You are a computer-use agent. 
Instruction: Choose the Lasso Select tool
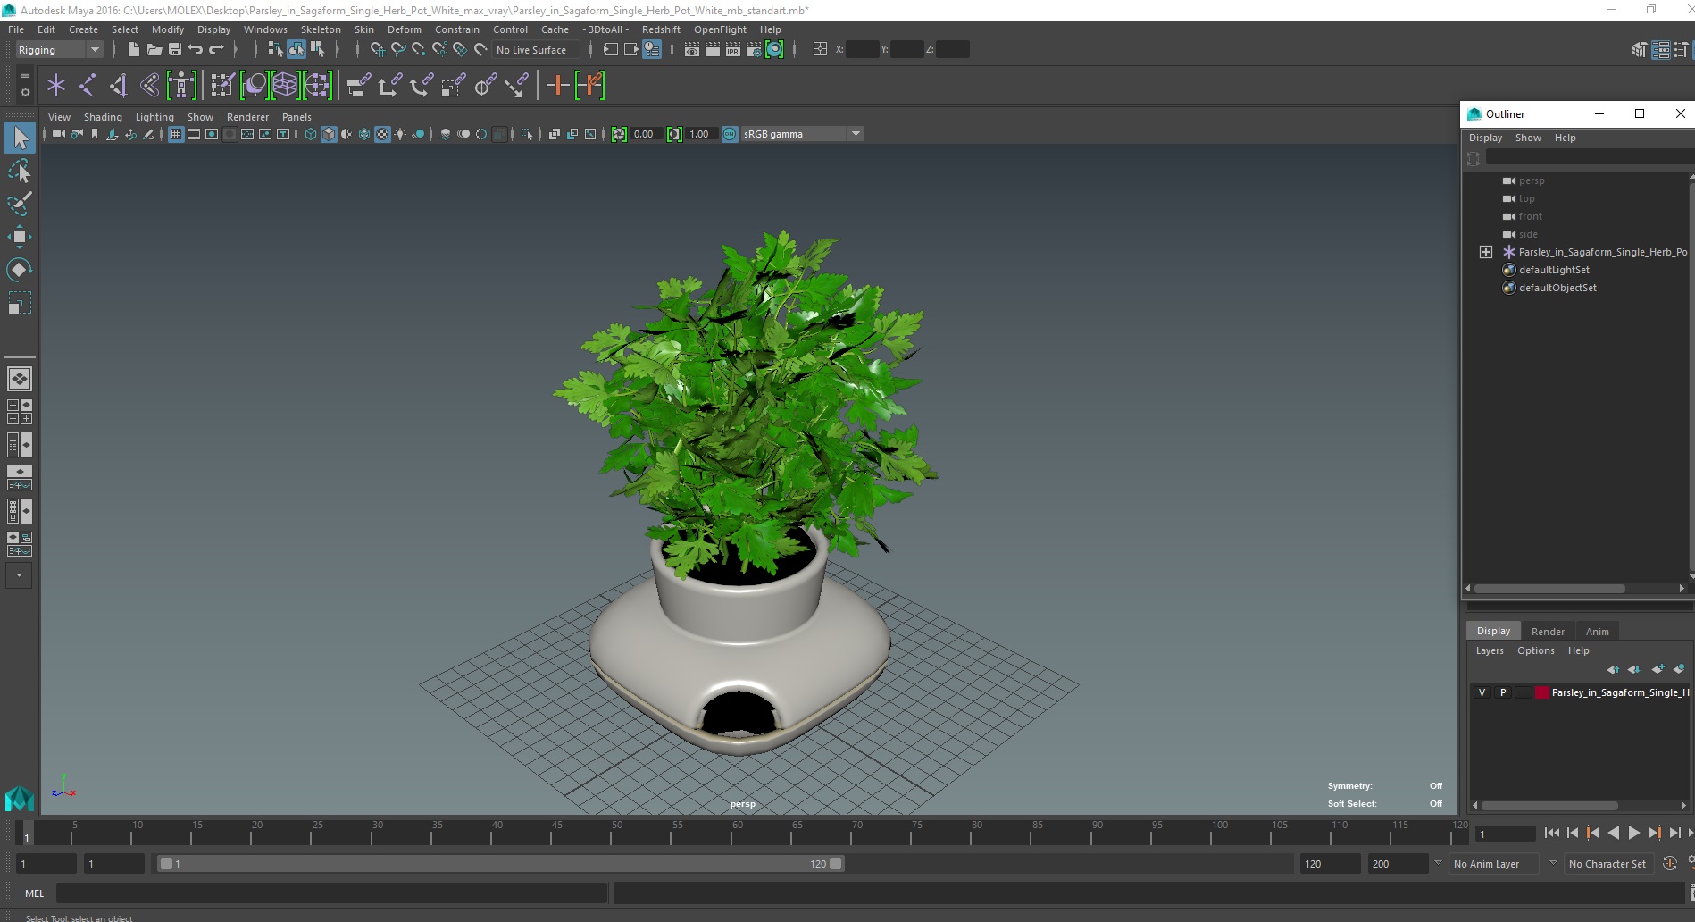click(x=20, y=171)
